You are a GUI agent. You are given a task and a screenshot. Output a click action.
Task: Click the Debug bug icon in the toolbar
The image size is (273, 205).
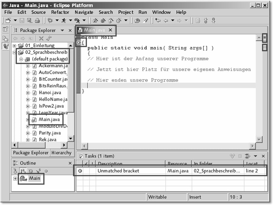coord(50,21)
